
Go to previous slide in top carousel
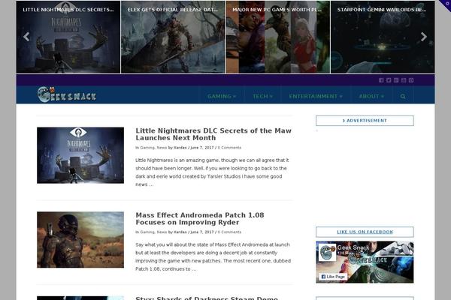point(26,37)
